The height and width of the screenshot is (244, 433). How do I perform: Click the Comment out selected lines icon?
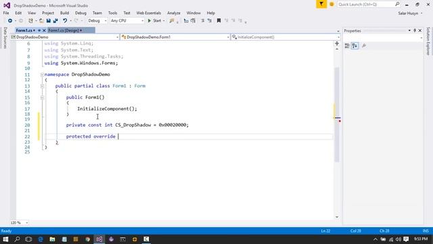[x=186, y=21]
